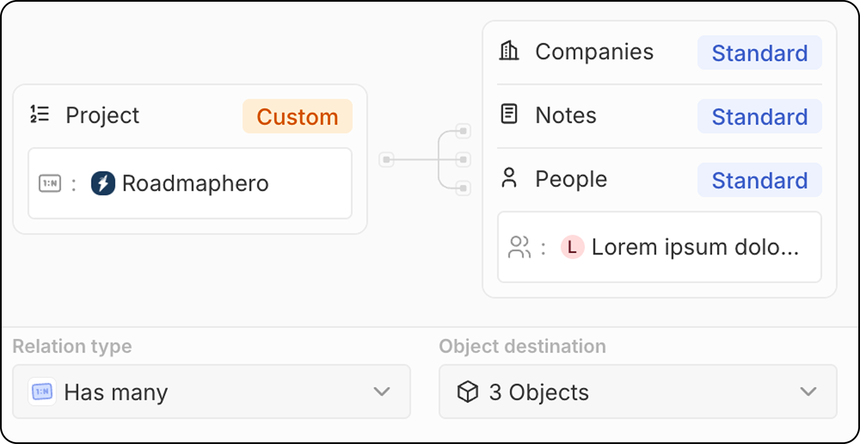Click the two-people relation icon

click(x=519, y=247)
